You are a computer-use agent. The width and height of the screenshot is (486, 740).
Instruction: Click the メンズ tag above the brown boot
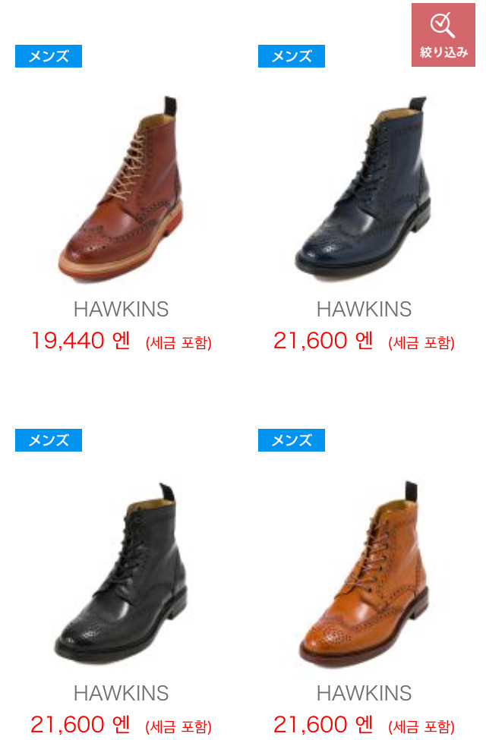pos(49,56)
